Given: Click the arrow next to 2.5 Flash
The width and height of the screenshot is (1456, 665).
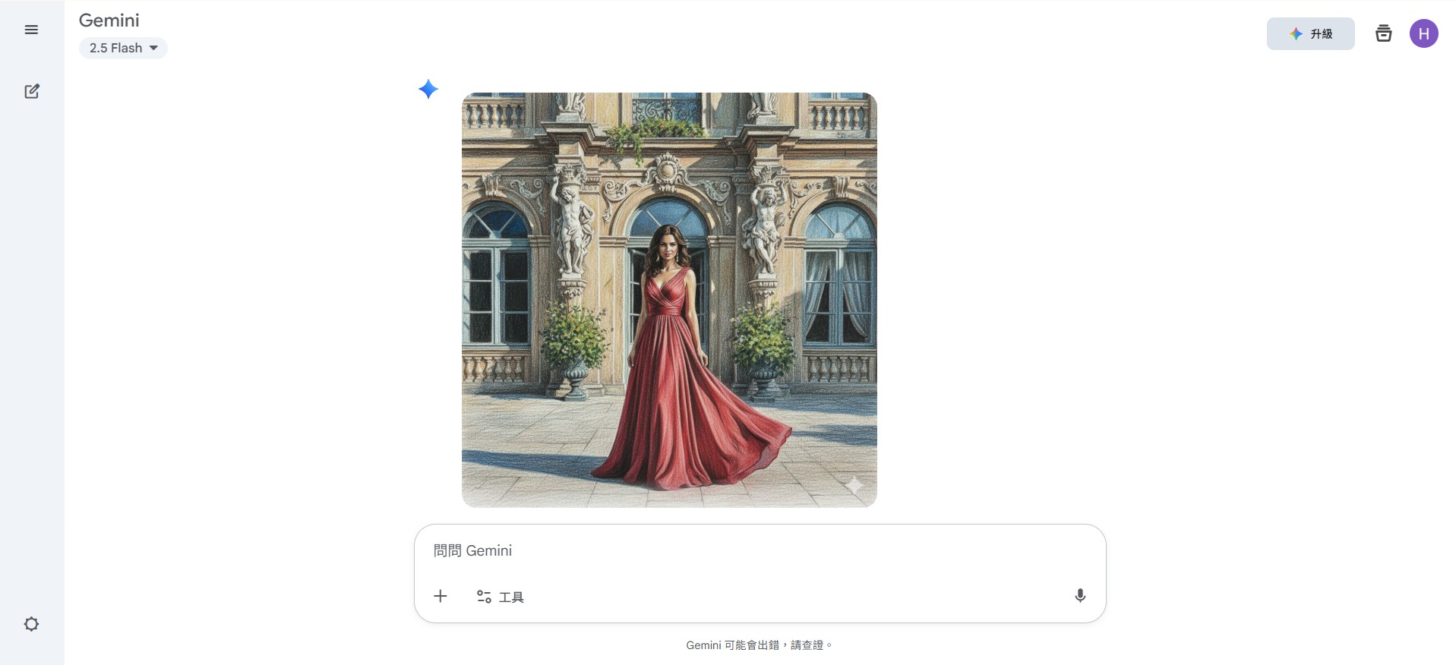Looking at the screenshot, I should coord(153,48).
